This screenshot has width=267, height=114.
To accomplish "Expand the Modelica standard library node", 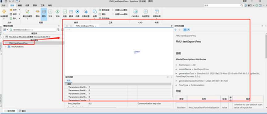I will (4, 37).
